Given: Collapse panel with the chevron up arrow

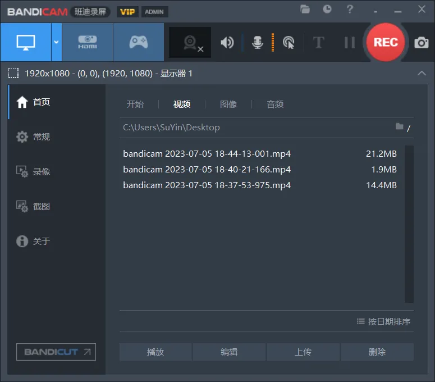Looking at the screenshot, I should tap(422, 73).
